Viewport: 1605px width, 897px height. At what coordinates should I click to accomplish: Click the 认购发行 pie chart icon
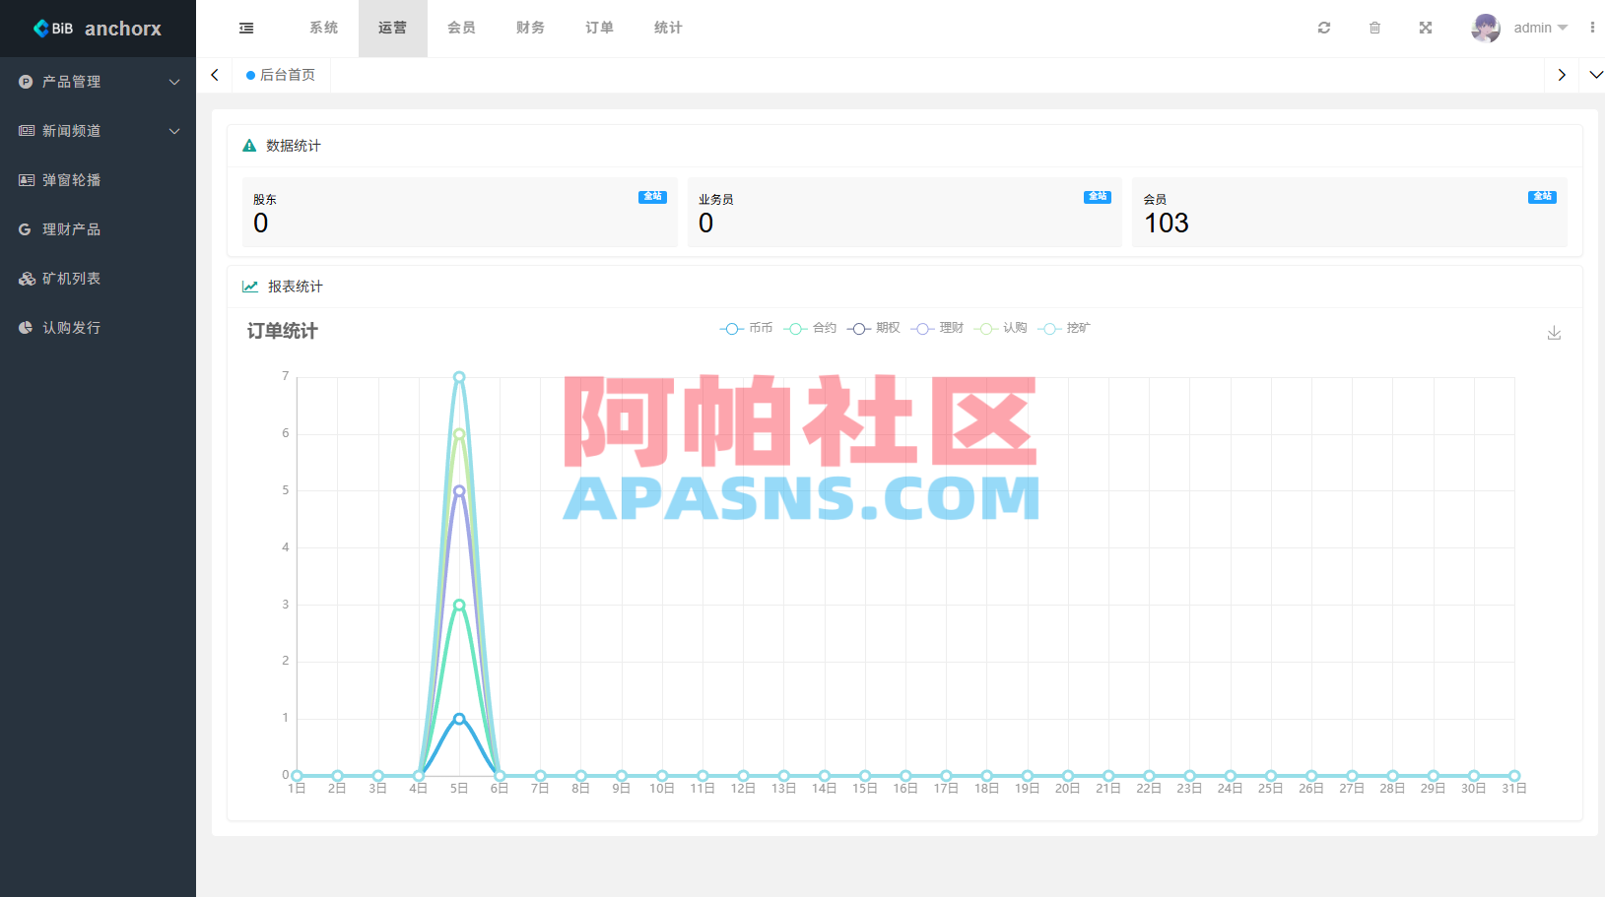(27, 328)
